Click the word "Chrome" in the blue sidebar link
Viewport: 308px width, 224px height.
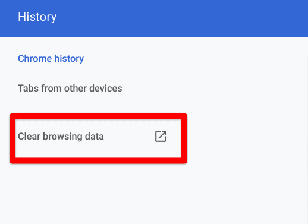(35, 59)
